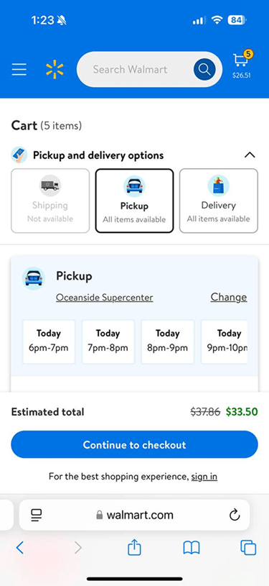The width and height of the screenshot is (269, 586).
Task: Open the Oceanside Supercenter store link
Action: point(105,298)
